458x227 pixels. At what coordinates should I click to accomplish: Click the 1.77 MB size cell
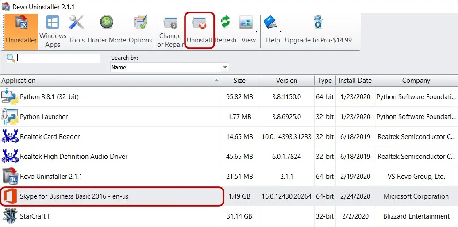(x=239, y=117)
